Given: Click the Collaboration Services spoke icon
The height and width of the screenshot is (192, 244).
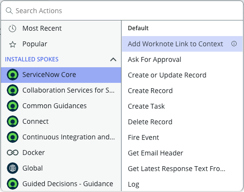Looking at the screenshot, I should tap(13, 90).
